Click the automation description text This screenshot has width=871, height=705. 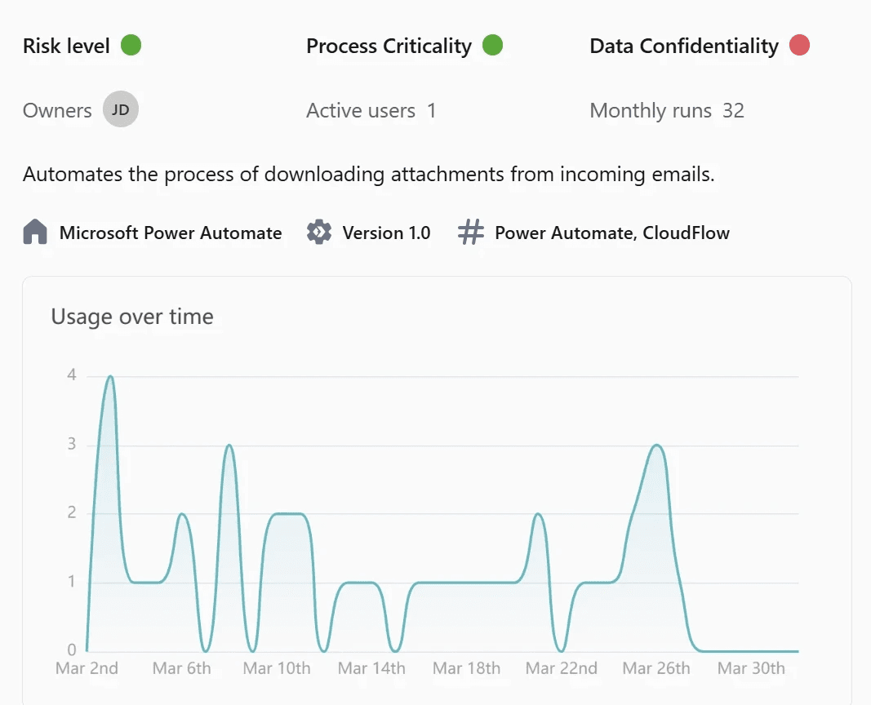pyautogui.click(x=369, y=175)
